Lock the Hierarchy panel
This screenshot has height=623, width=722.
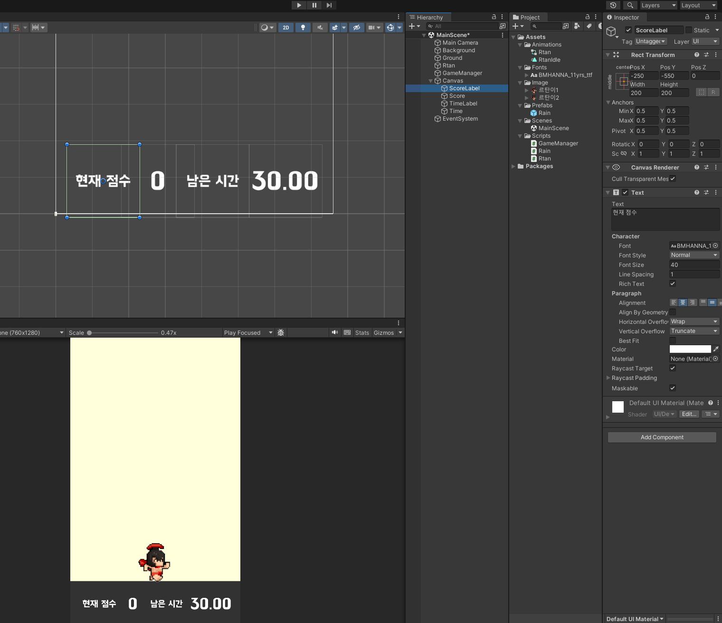[x=494, y=17]
